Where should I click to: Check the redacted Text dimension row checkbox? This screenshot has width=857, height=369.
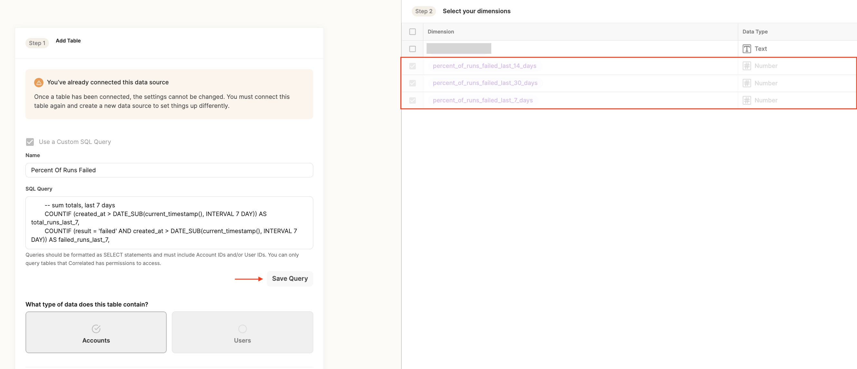[412, 49]
